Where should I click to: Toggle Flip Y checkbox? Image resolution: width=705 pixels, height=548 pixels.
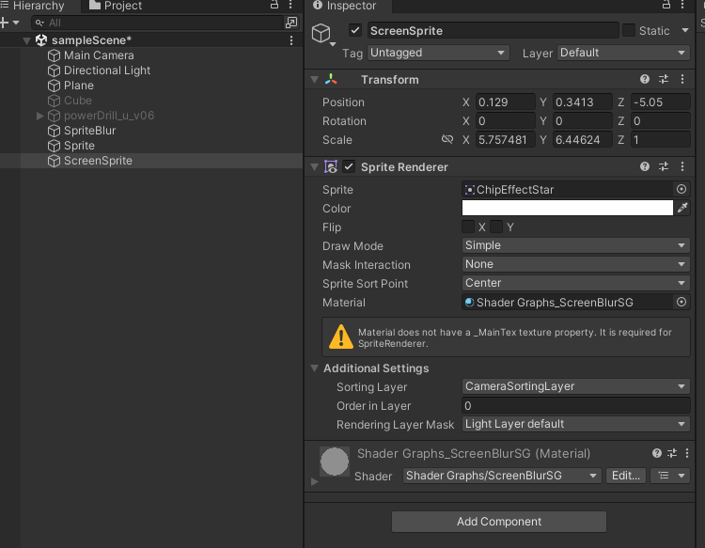496,227
